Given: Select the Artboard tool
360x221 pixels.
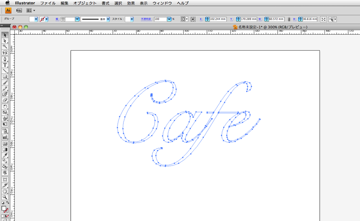Looking at the screenshot, I should pos(5,180).
